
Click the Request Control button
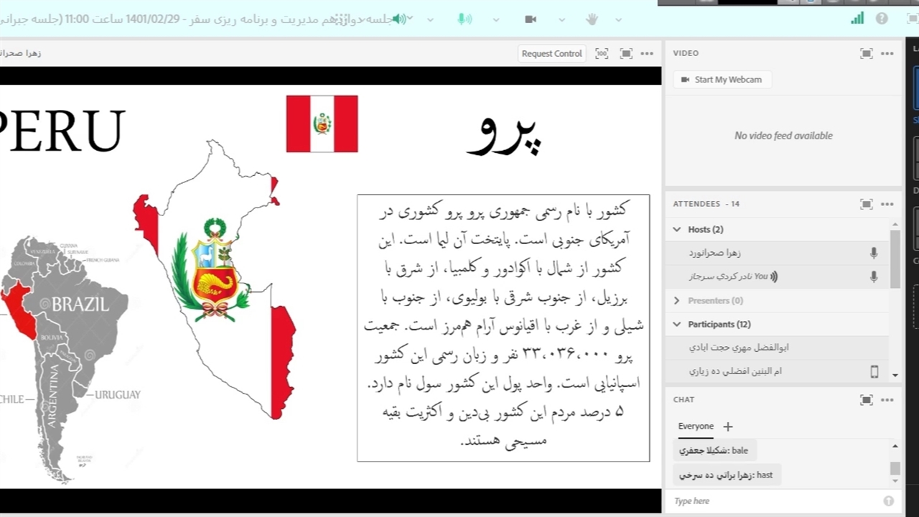coord(551,53)
